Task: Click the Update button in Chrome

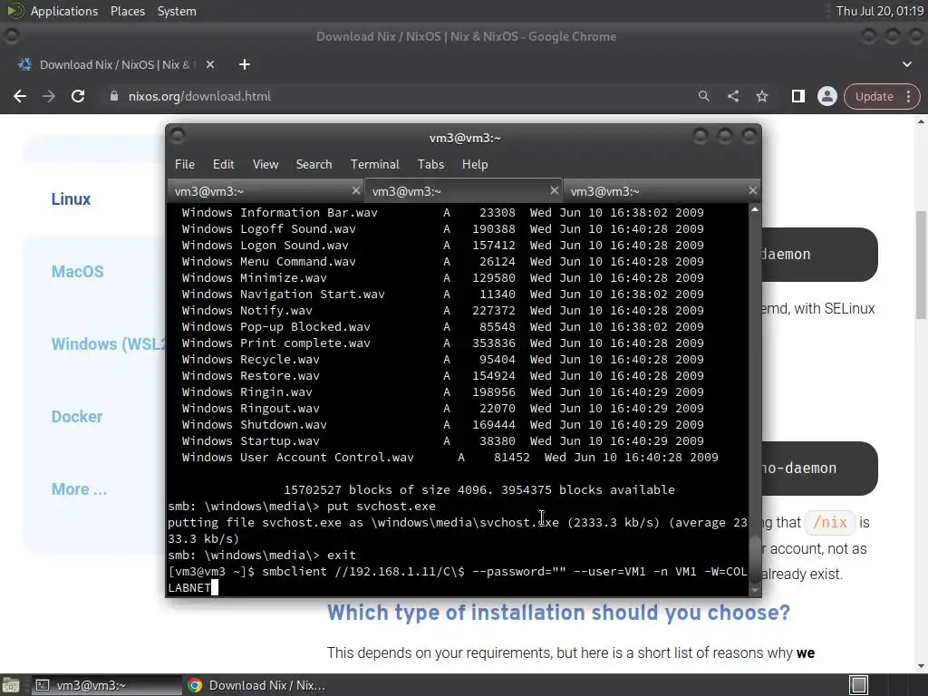Action: (874, 96)
